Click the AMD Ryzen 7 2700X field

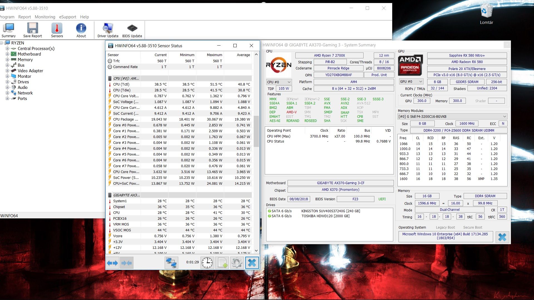point(329,55)
